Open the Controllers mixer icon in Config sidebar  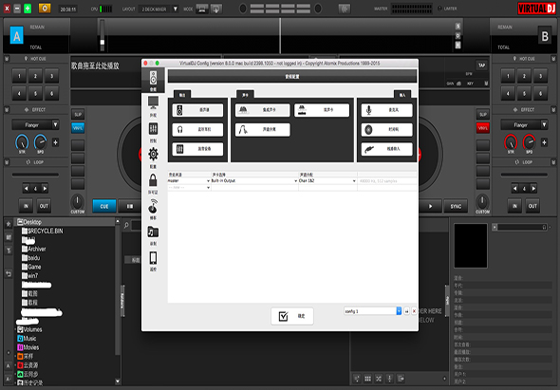pos(153,132)
